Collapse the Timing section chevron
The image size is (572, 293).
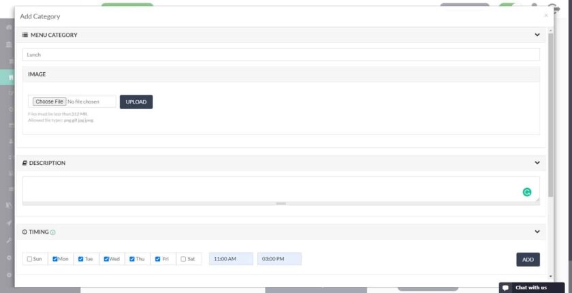click(537, 232)
